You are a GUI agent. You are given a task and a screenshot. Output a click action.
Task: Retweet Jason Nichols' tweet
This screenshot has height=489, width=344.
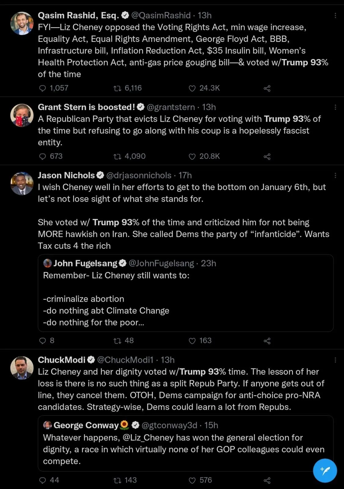117,341
